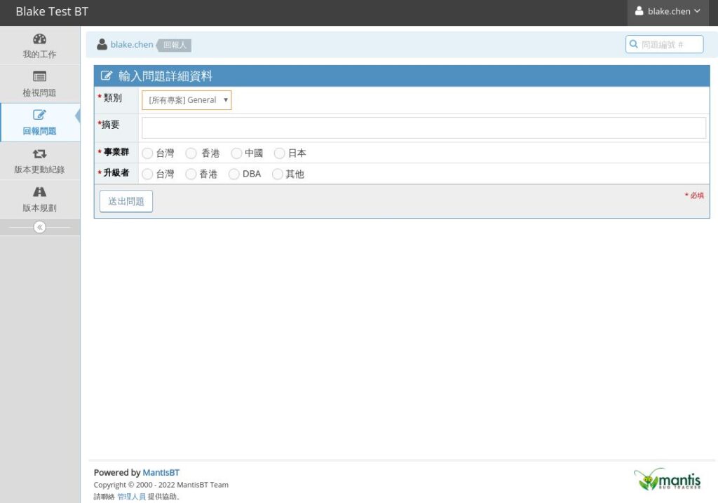Choose DBA radio in 升級者 row
Viewport: 718px width, 503px height.
click(234, 174)
